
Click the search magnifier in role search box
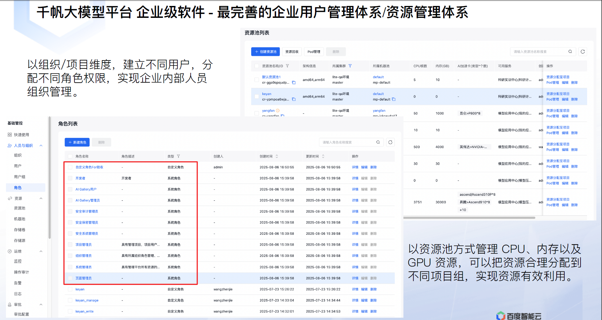(378, 142)
